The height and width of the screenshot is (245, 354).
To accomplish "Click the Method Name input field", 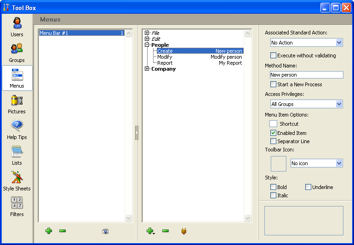I will pyautogui.click(x=306, y=75).
